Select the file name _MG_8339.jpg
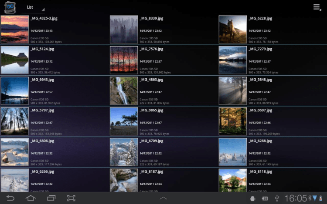Screen dimensions: 327x204 pyautogui.click(x=151, y=18)
